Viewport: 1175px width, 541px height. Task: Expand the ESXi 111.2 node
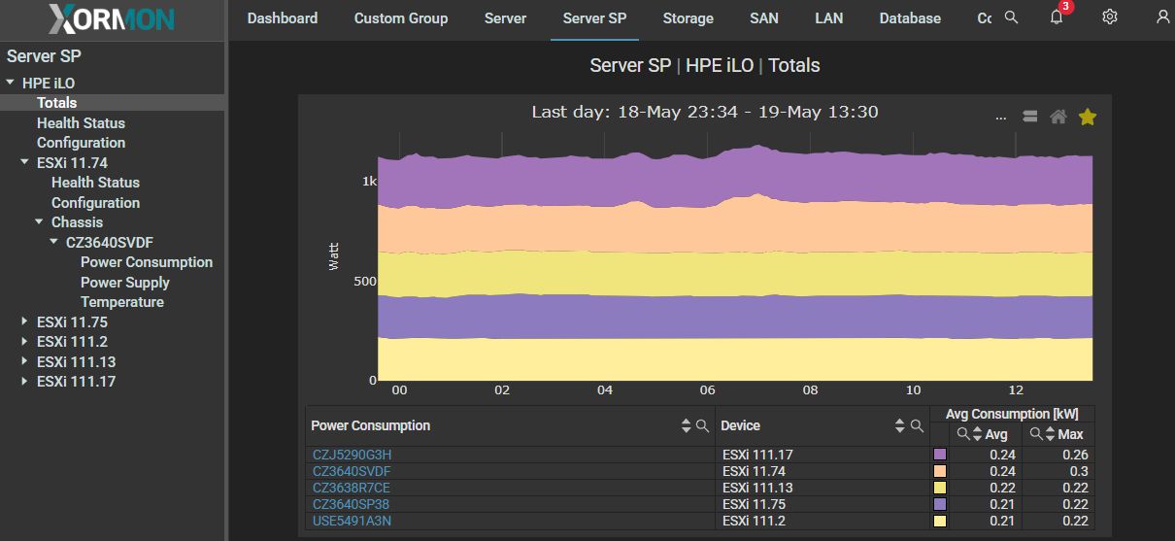tap(25, 342)
